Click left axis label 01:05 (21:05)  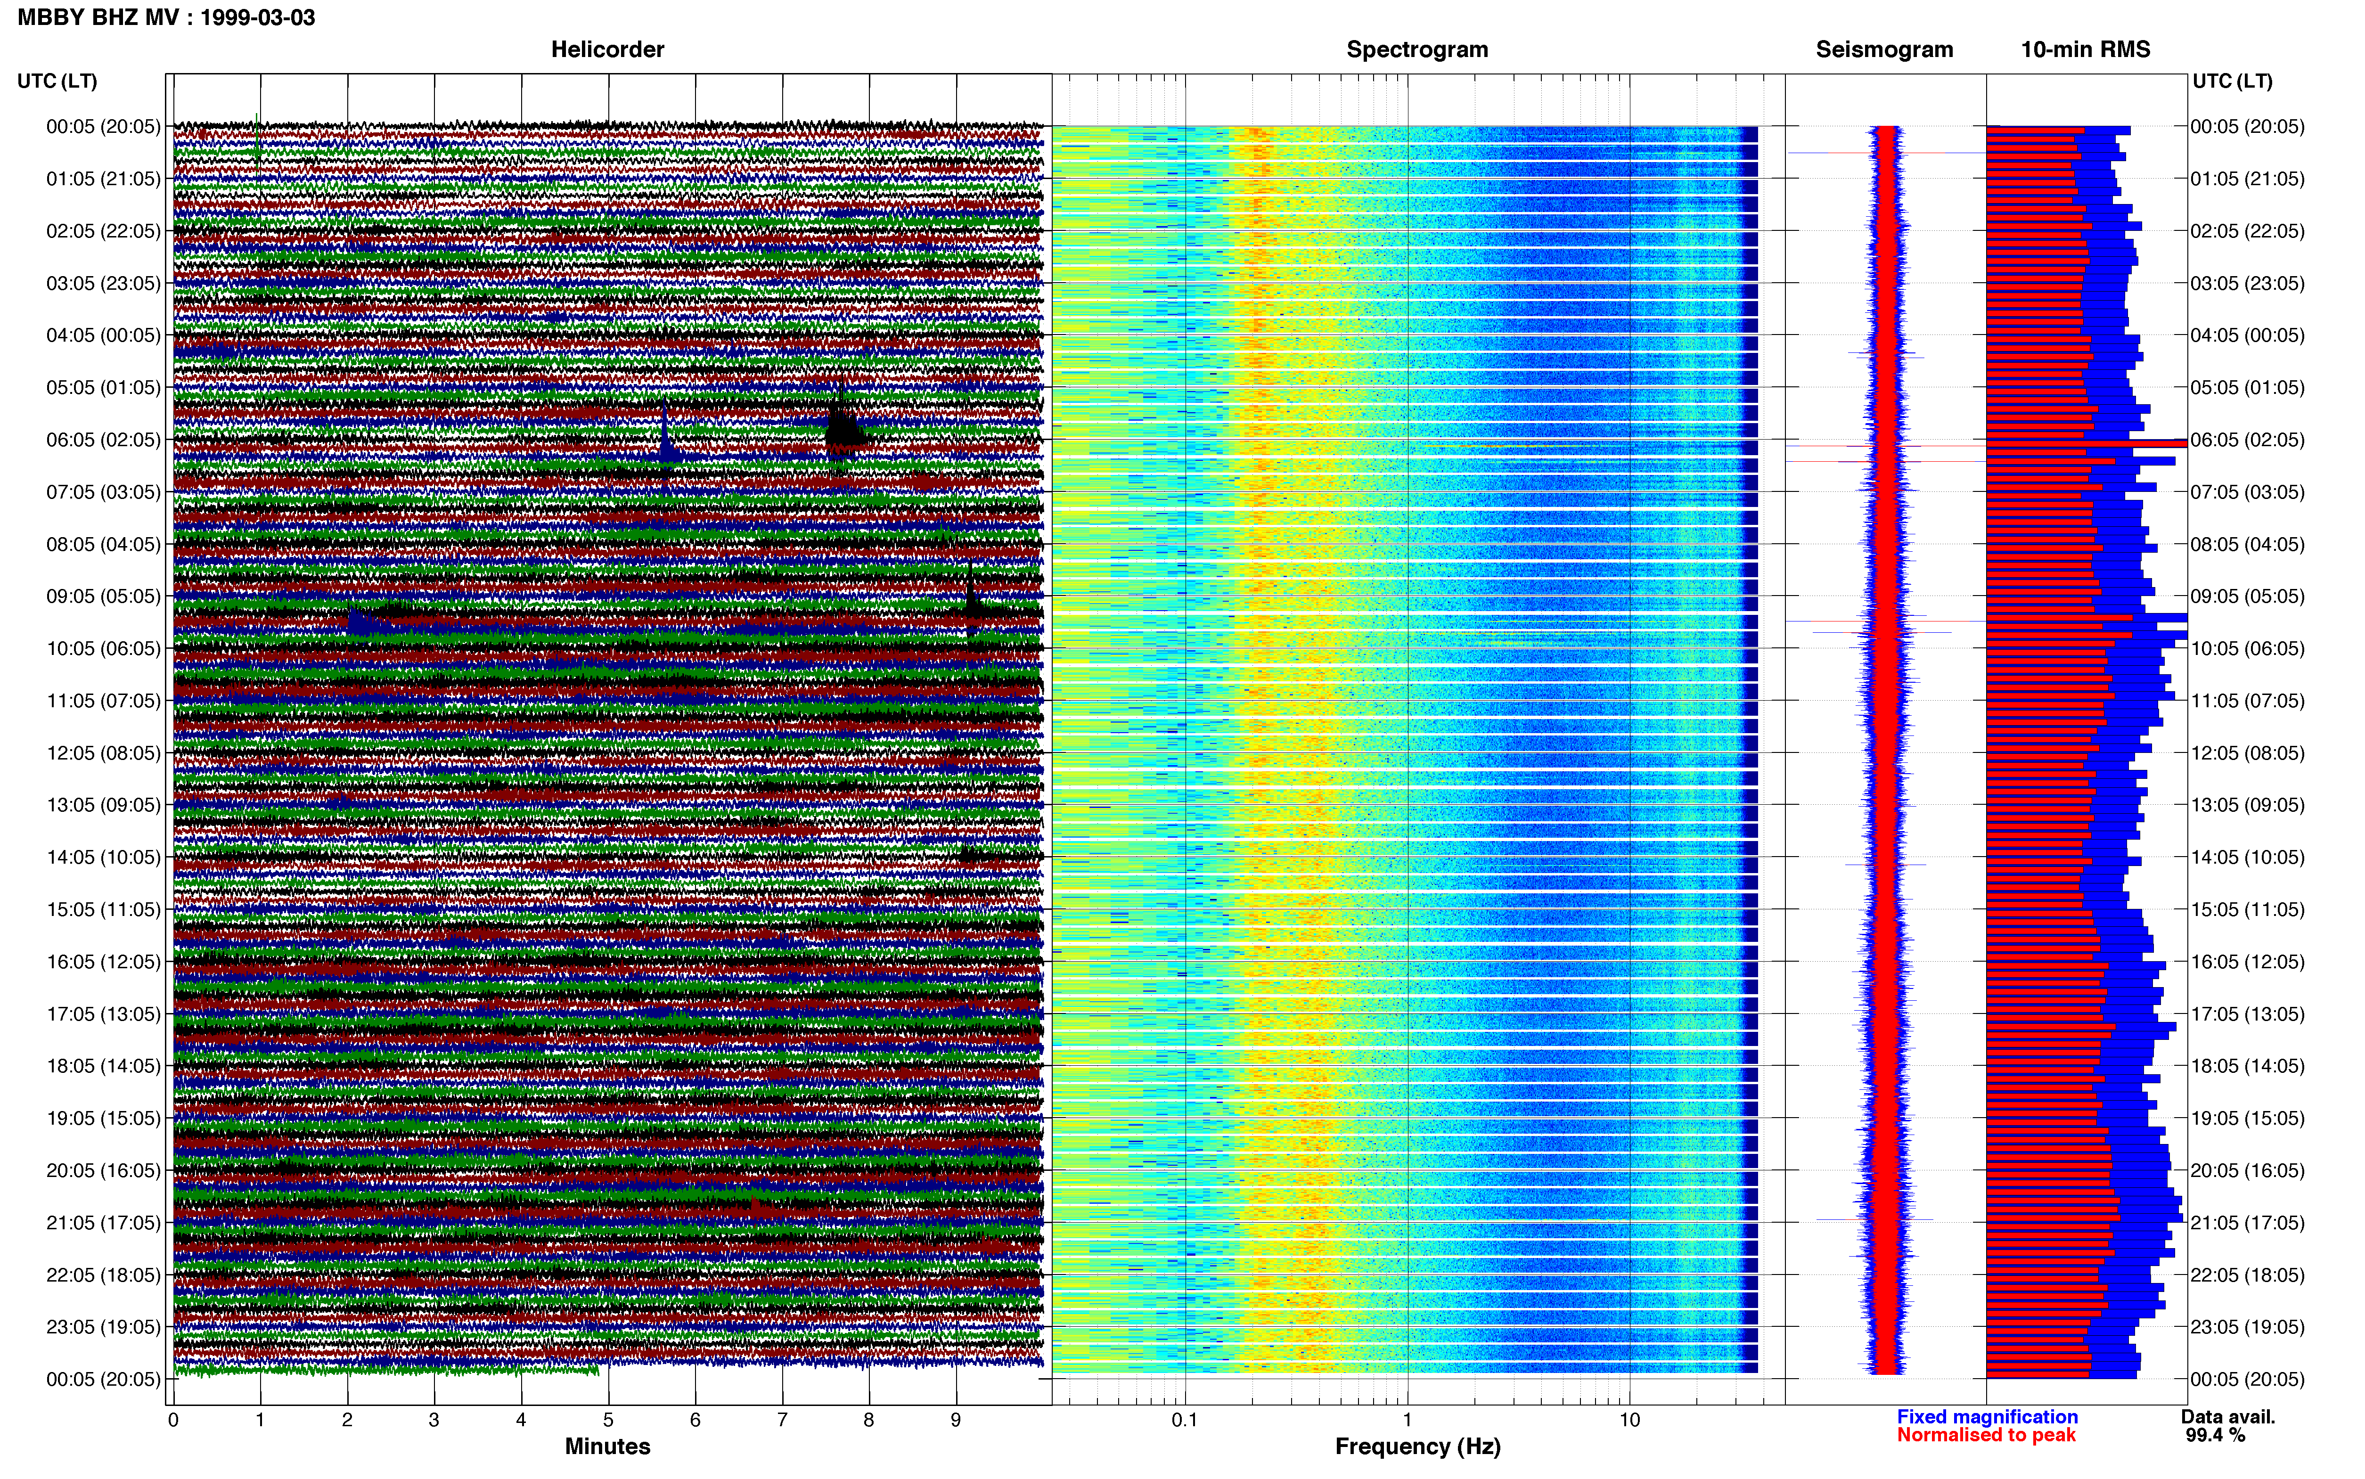pyautogui.click(x=104, y=179)
